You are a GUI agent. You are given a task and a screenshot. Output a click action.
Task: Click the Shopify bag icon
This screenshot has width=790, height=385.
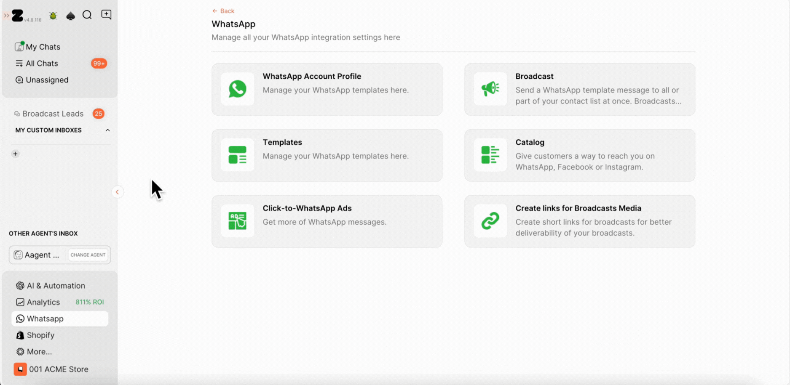[20, 335]
